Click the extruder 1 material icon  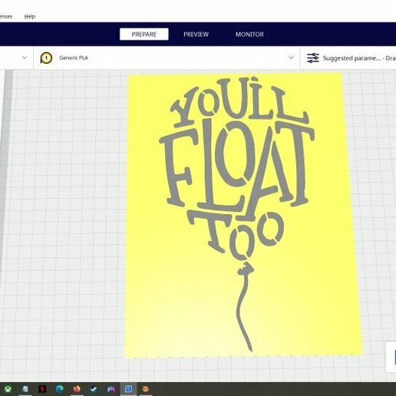[46, 58]
